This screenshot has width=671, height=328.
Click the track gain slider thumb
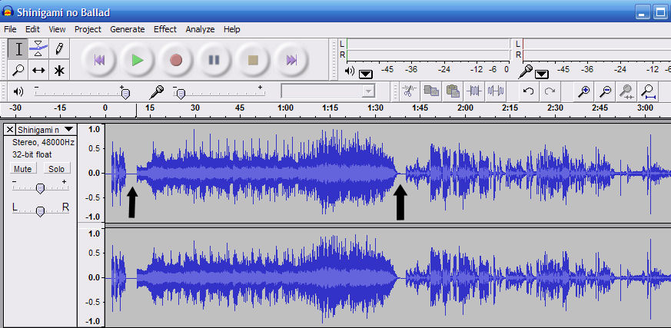pos(40,188)
